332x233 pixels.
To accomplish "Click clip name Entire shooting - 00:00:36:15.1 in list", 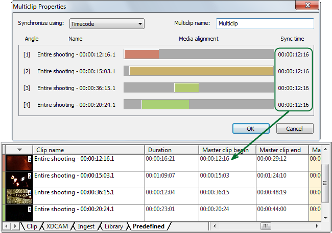I will click(74, 192).
